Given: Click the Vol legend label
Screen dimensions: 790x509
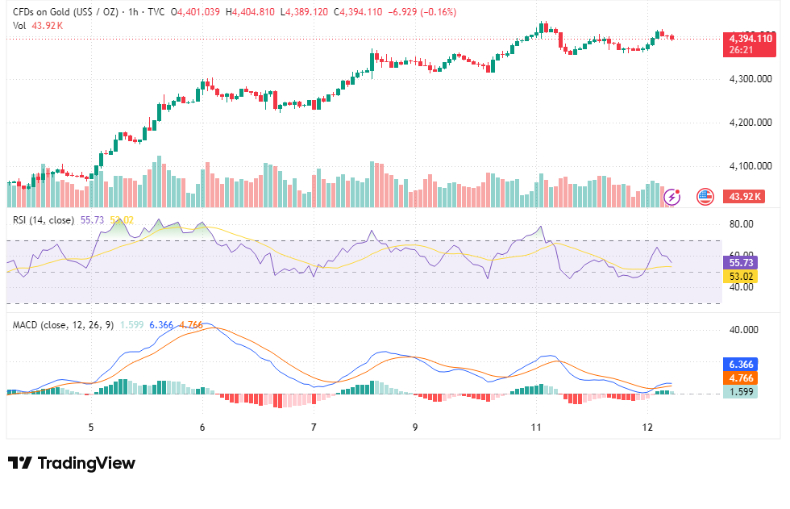Looking at the screenshot, I should pos(19,25).
